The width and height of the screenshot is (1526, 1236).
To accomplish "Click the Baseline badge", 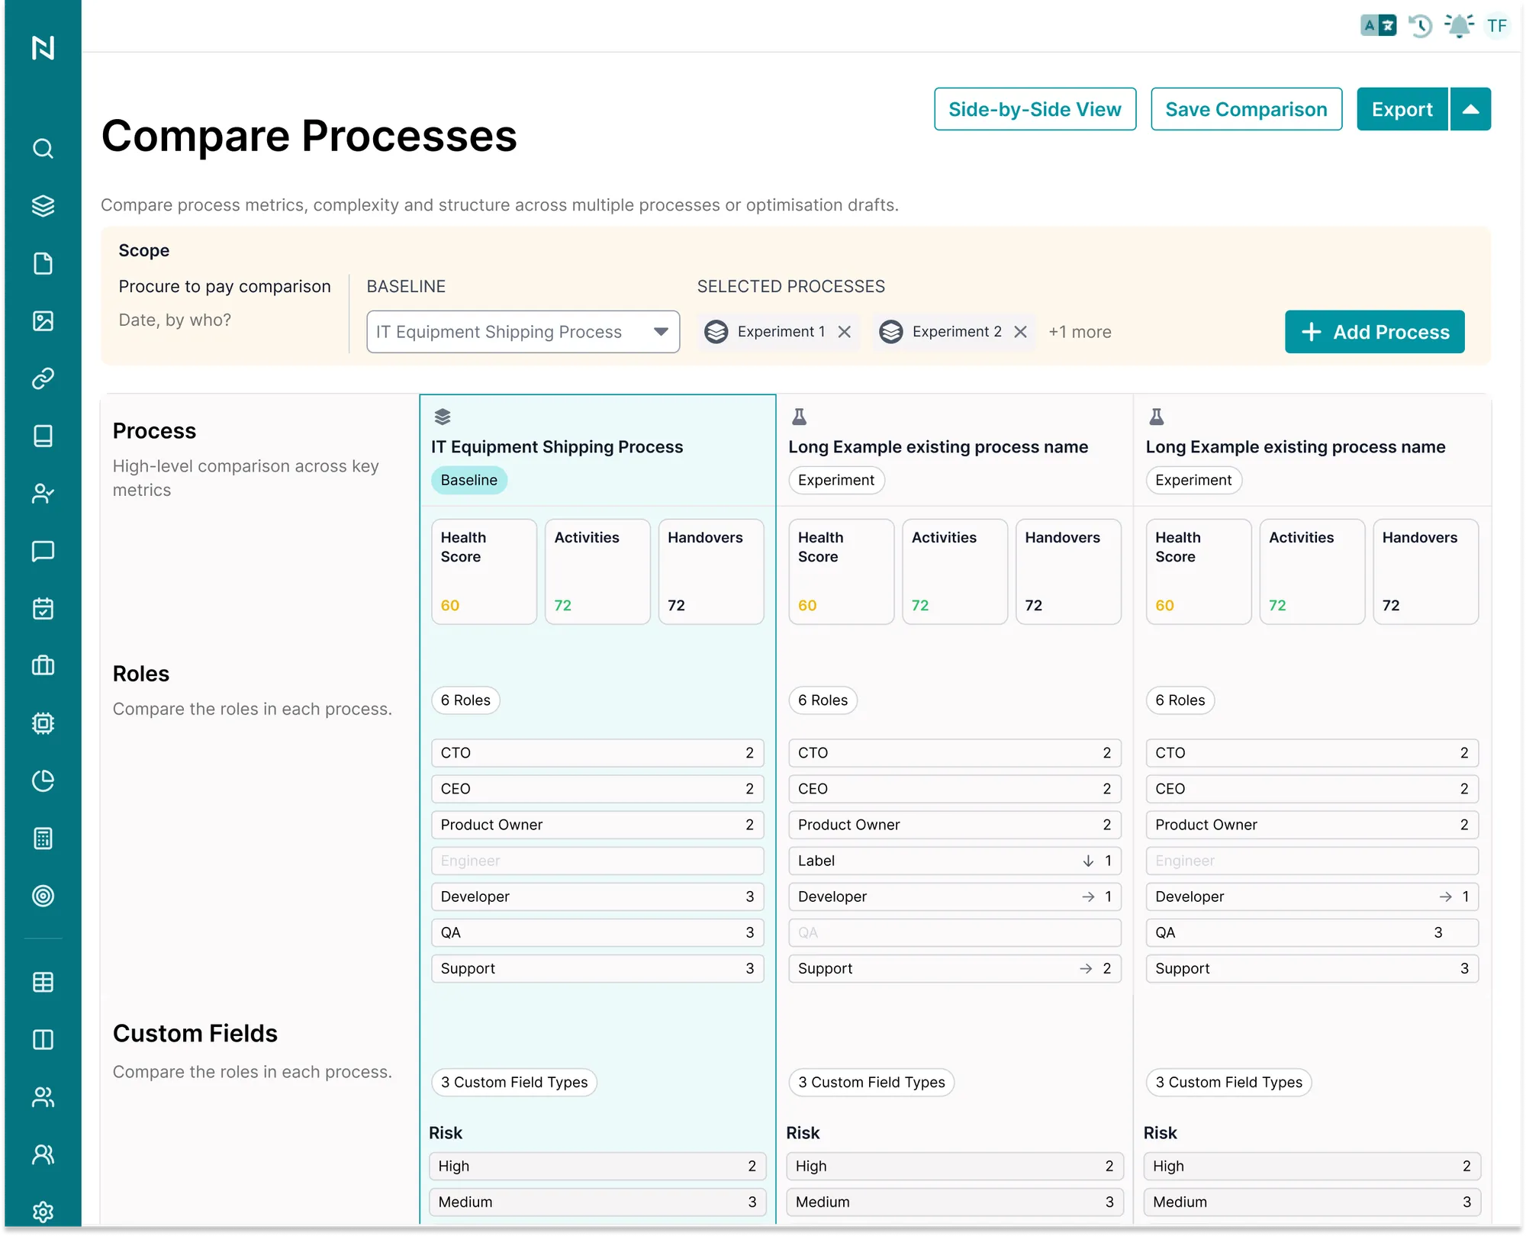I will tap(469, 480).
